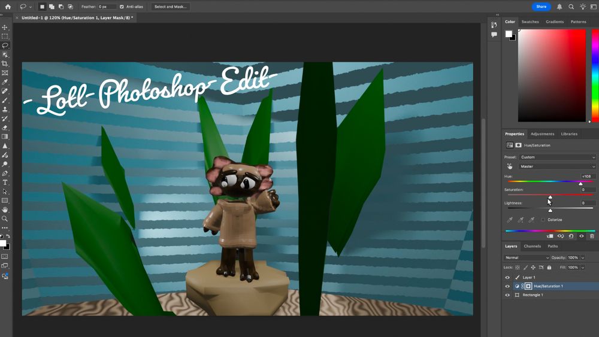This screenshot has height=337, width=599.
Task: Click the Lightness slider handle
Action: 550,210
